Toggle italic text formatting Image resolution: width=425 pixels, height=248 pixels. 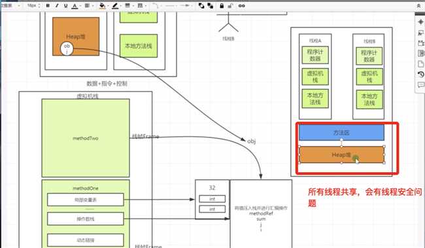click(x=57, y=6)
